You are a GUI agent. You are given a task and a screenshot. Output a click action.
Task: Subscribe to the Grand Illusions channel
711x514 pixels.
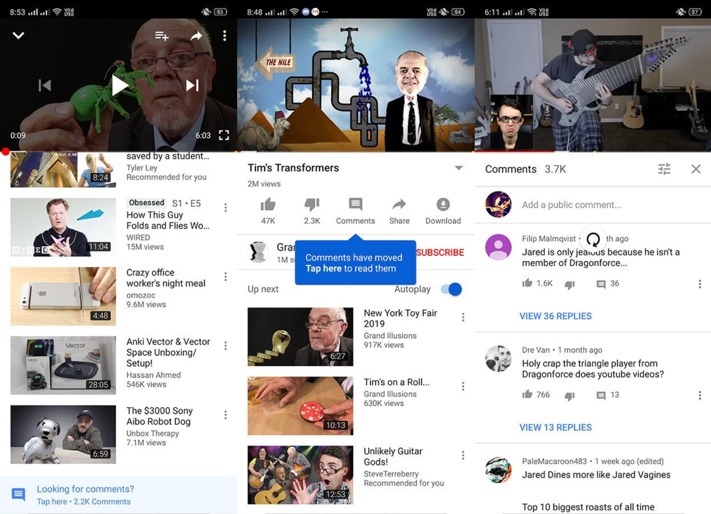coord(440,252)
